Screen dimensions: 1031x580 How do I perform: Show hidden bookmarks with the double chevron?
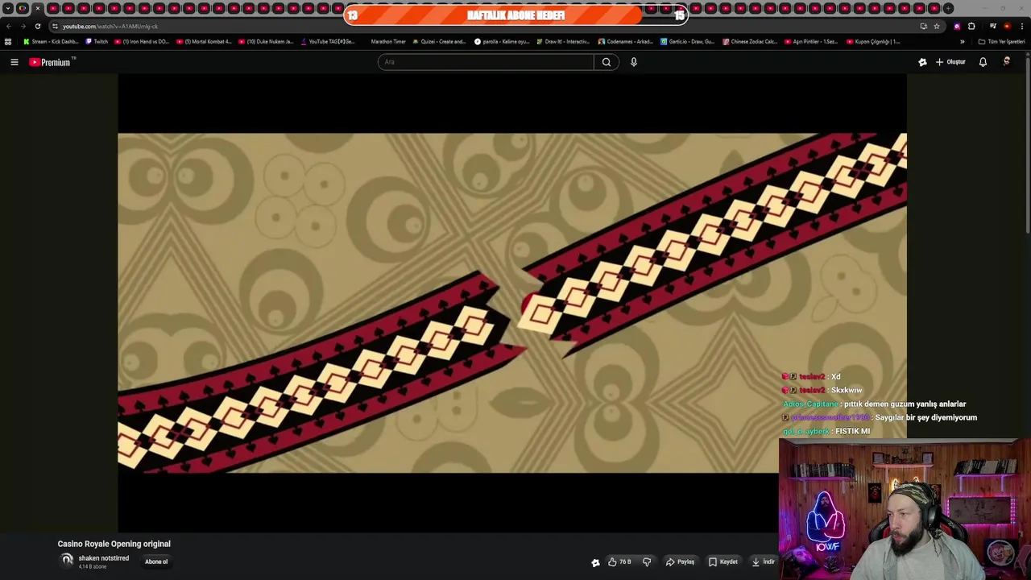click(962, 41)
